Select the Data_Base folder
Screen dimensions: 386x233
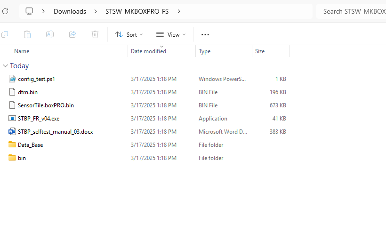[x=30, y=145]
